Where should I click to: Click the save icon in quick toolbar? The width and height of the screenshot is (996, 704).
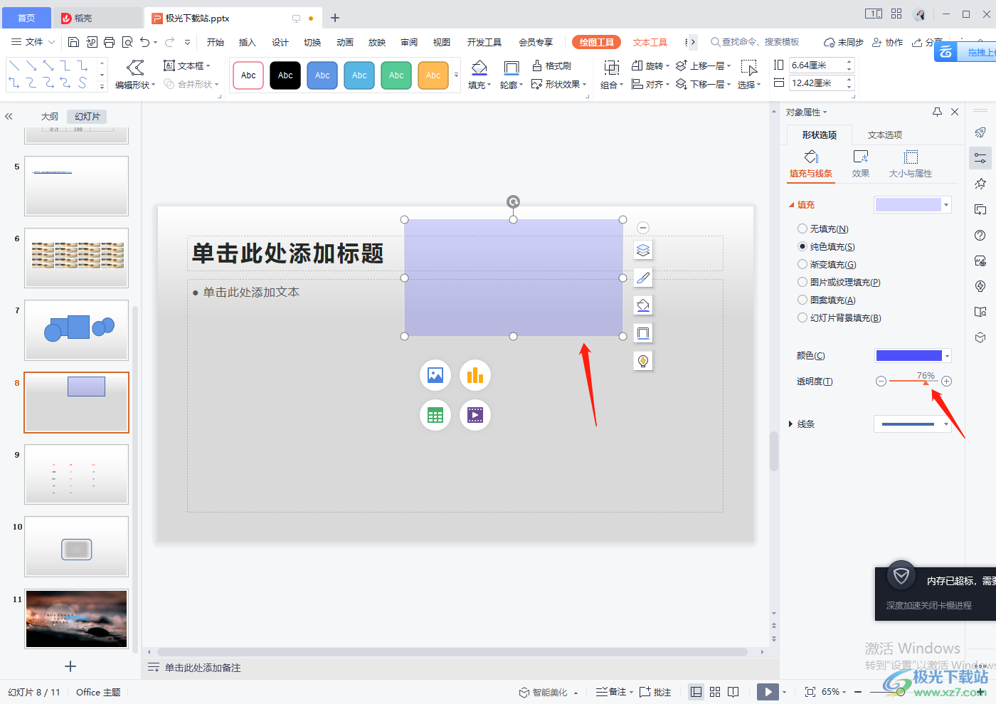coord(73,42)
